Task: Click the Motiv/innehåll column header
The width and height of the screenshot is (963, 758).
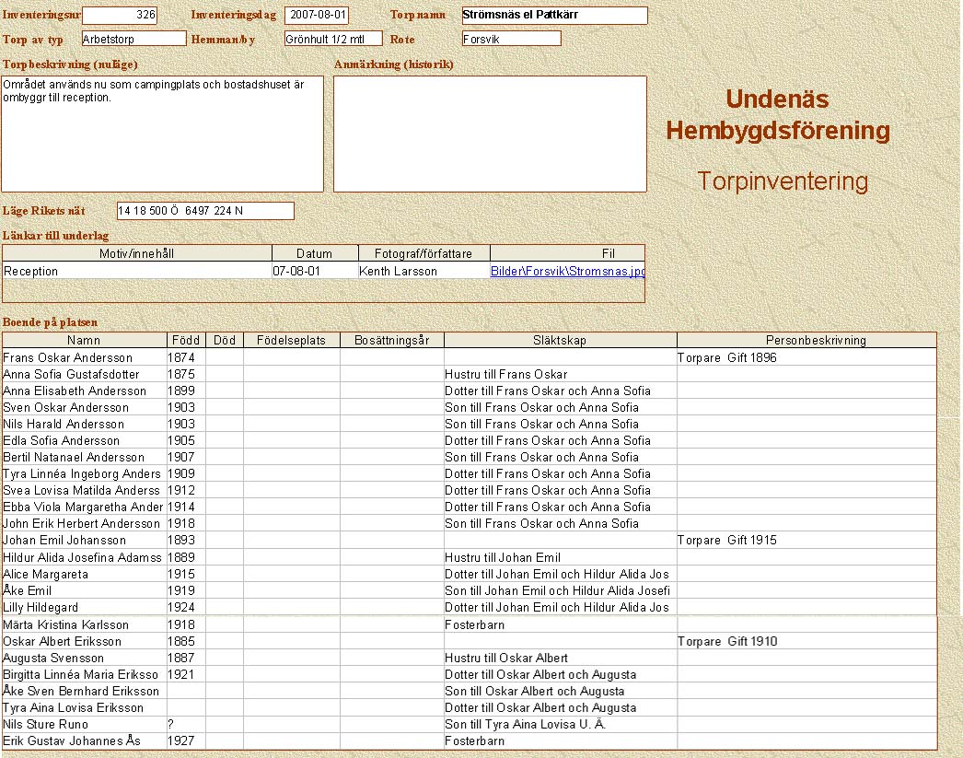Action: tap(136, 253)
